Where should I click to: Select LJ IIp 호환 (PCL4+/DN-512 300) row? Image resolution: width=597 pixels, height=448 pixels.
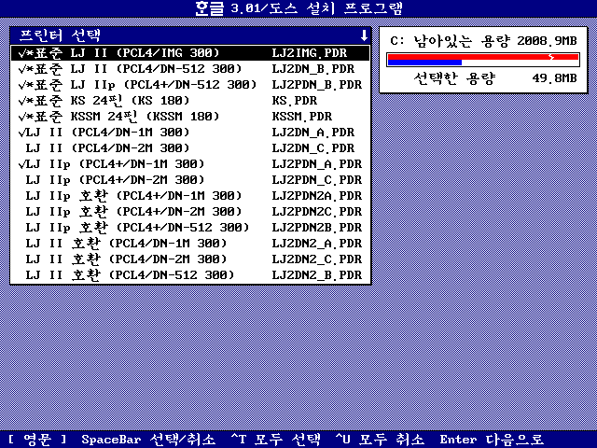(x=190, y=228)
